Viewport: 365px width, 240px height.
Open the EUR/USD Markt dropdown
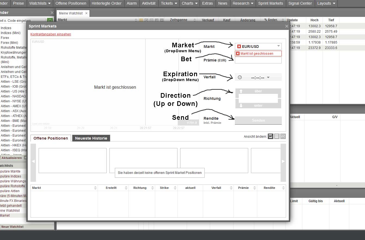pyautogui.click(x=258, y=46)
